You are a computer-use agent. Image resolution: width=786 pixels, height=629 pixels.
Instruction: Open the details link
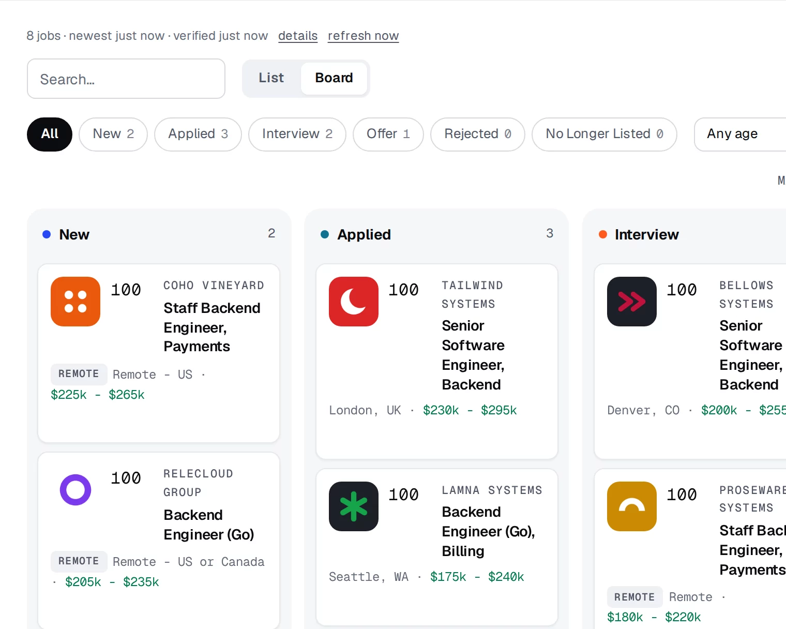click(x=298, y=36)
